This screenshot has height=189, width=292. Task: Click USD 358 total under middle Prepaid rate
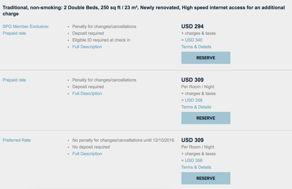tap(194, 100)
